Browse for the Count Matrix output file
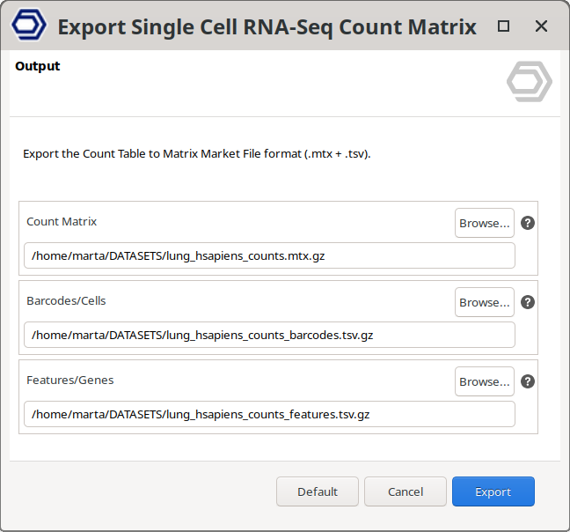 point(484,223)
